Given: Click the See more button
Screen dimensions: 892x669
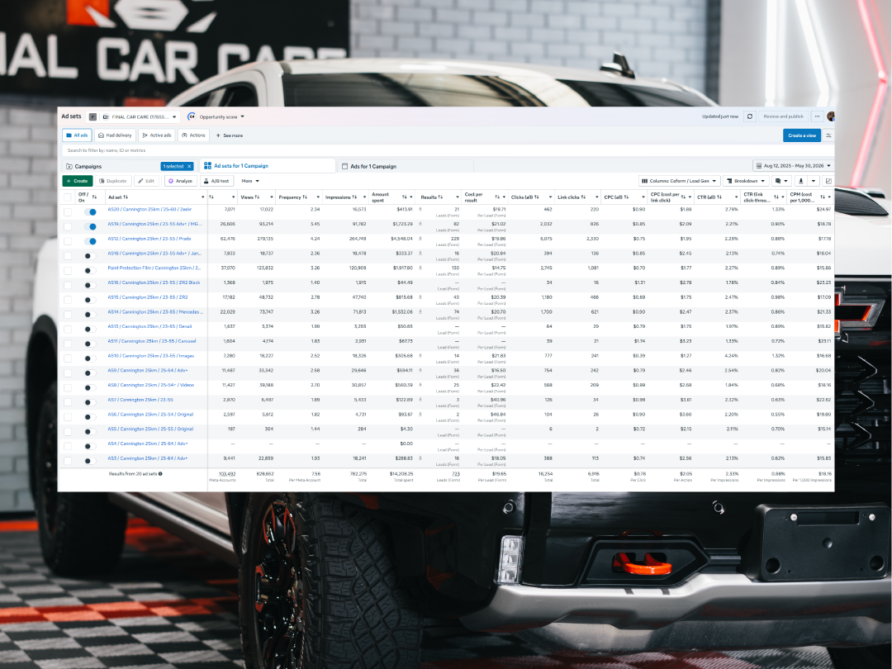Looking at the screenshot, I should (x=230, y=135).
